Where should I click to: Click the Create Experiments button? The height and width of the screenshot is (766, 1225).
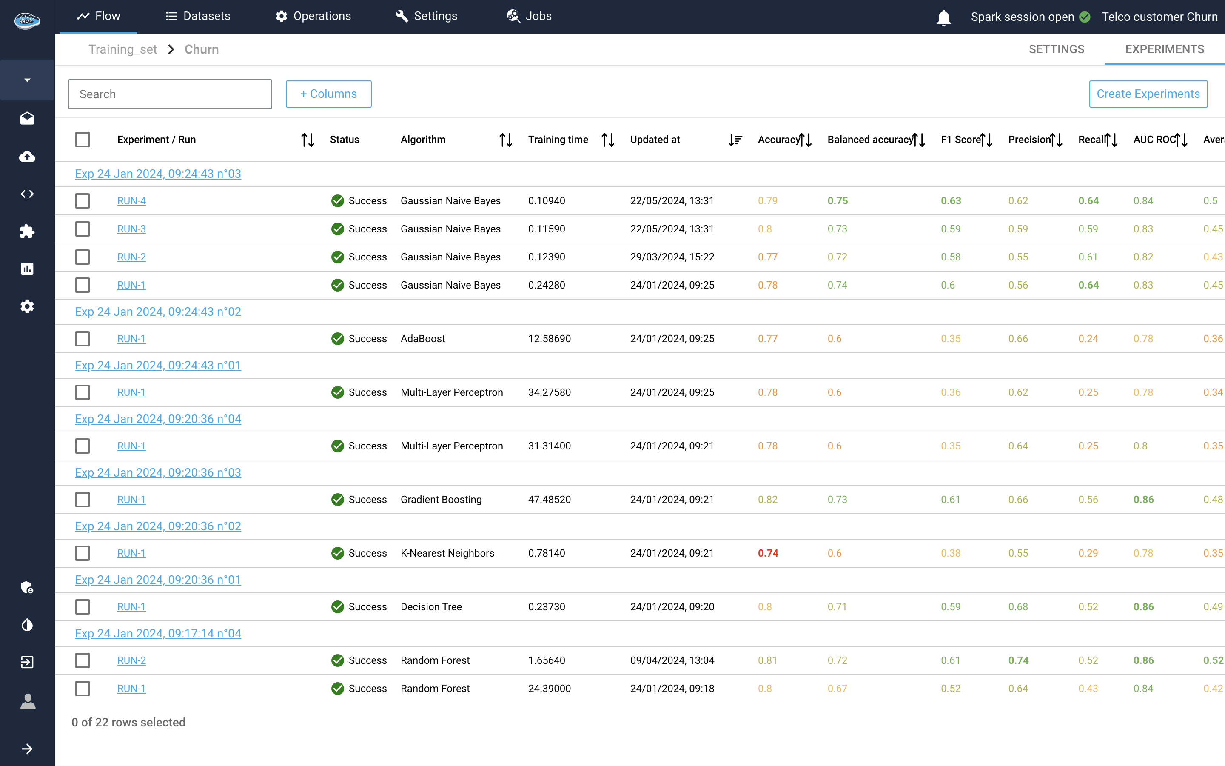click(x=1148, y=94)
